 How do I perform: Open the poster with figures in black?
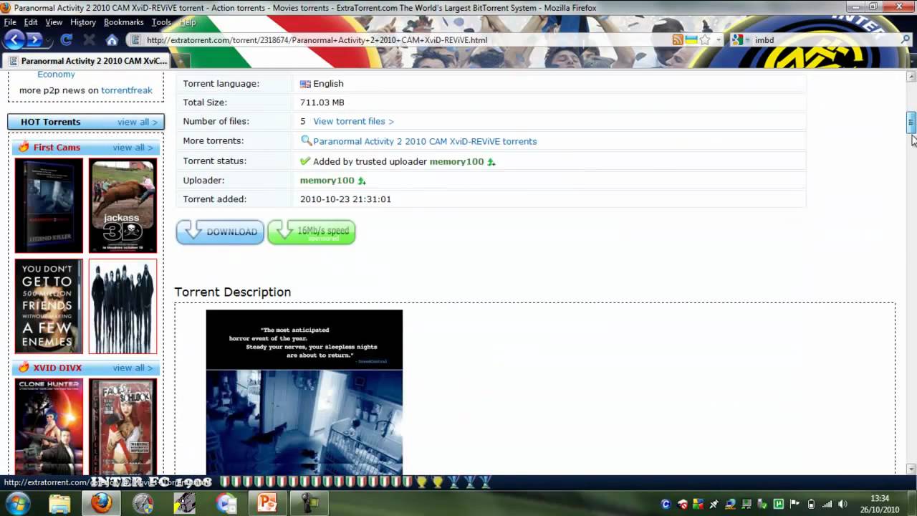(123, 307)
